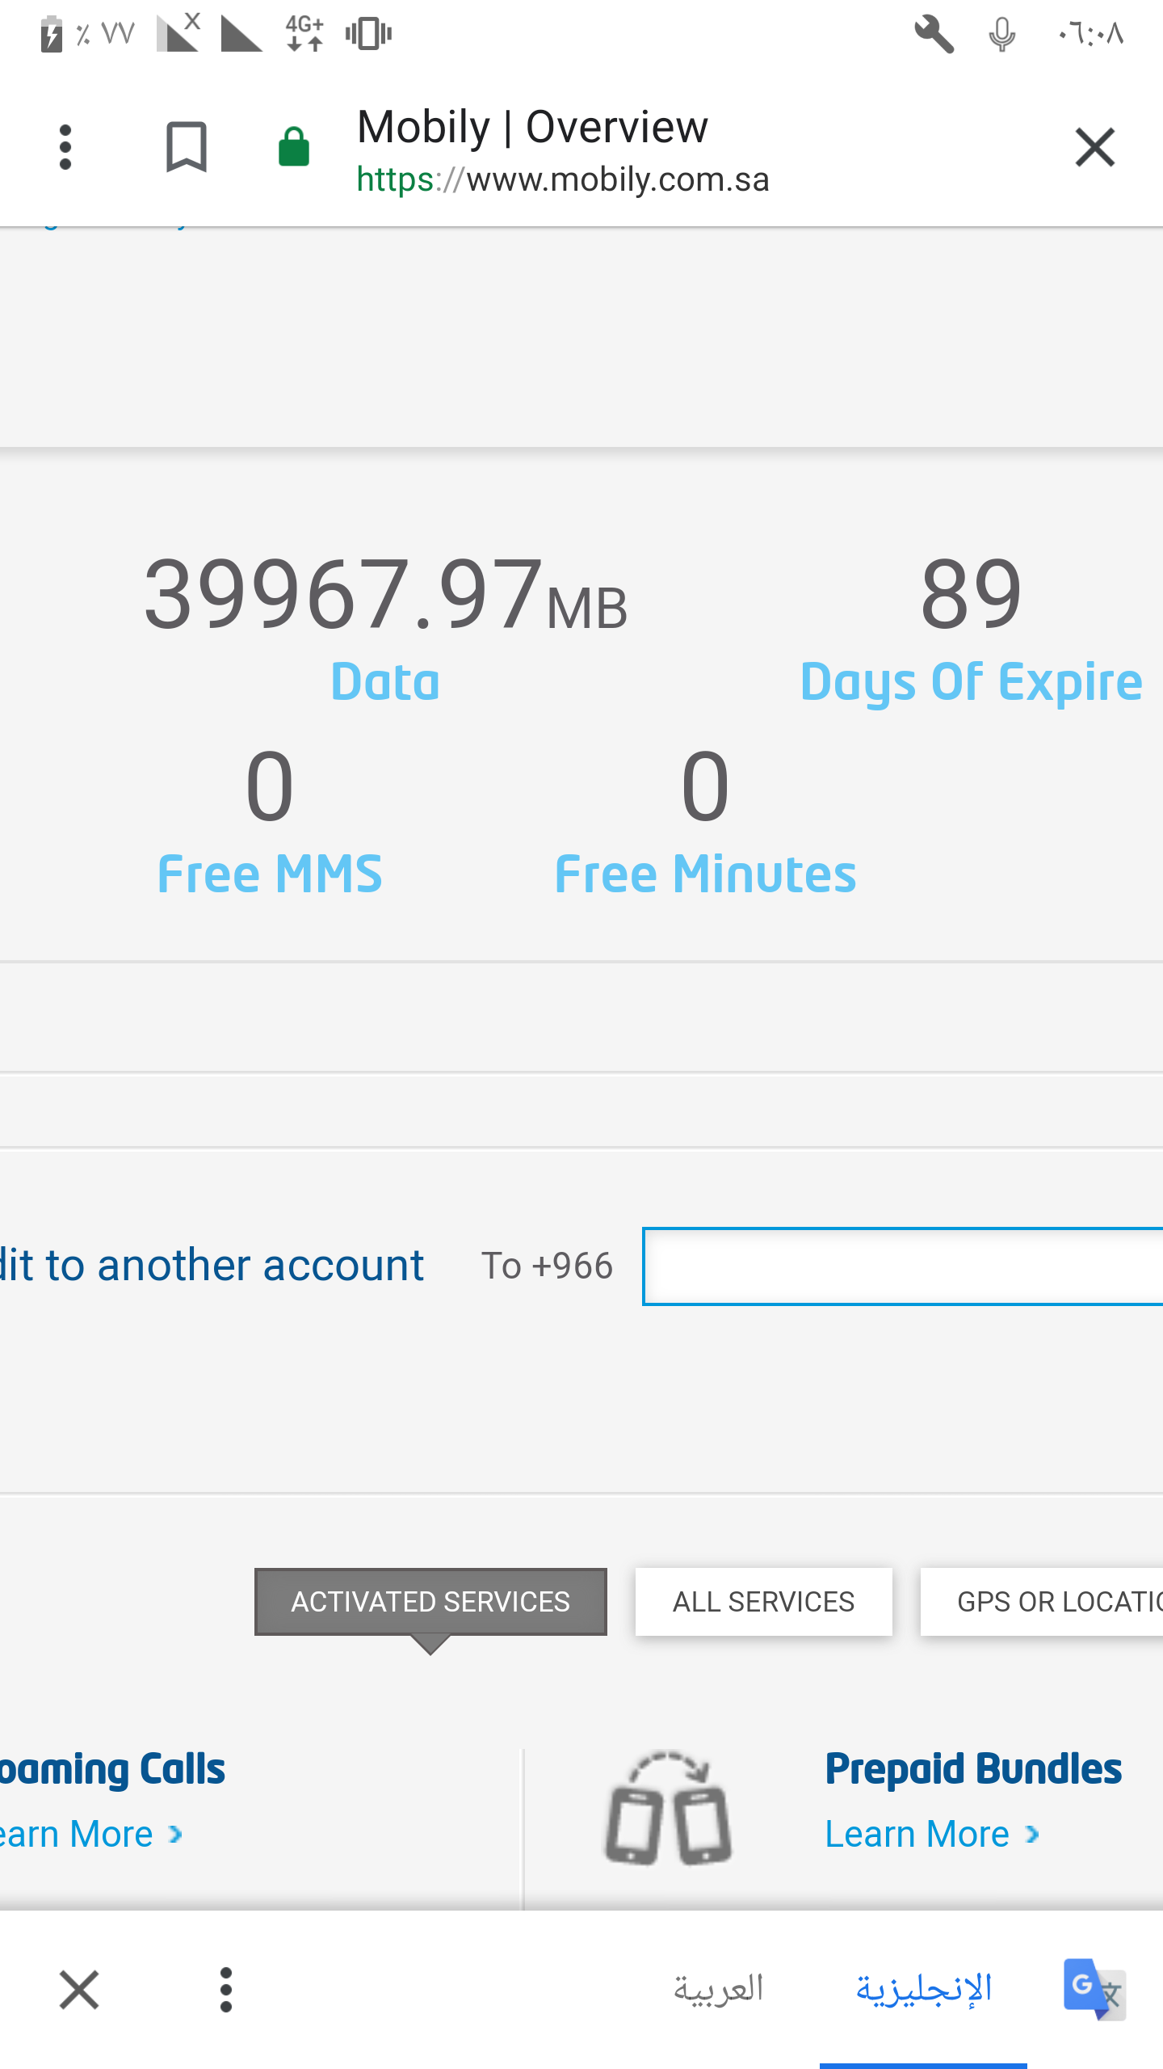Tap the 89 days value
Viewport: 1163px width, 2069px height.
coord(971,595)
